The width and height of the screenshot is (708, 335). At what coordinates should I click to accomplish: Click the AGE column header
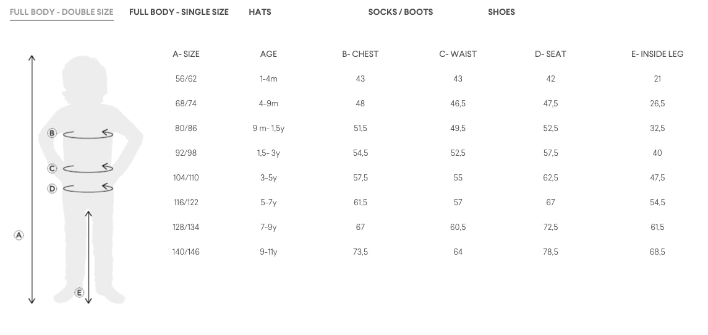[268, 54]
